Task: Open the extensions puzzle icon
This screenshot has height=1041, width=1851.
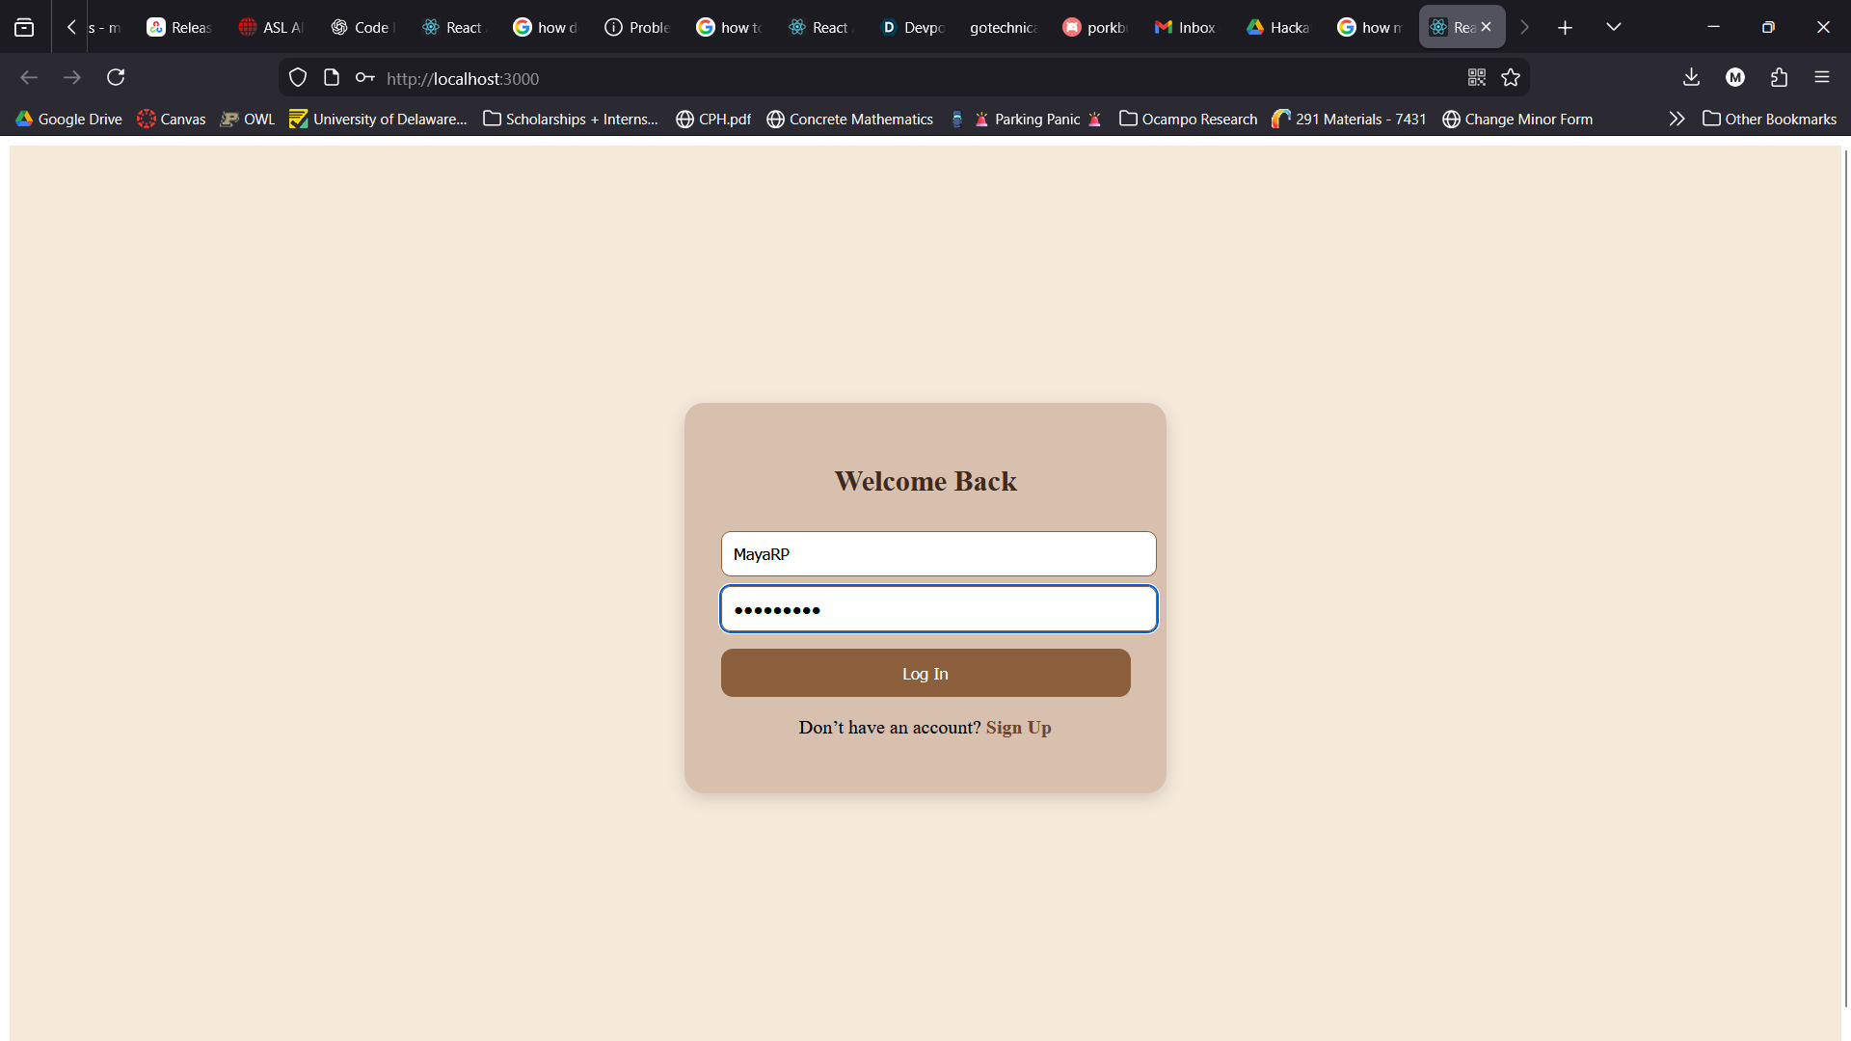Action: click(x=1779, y=77)
